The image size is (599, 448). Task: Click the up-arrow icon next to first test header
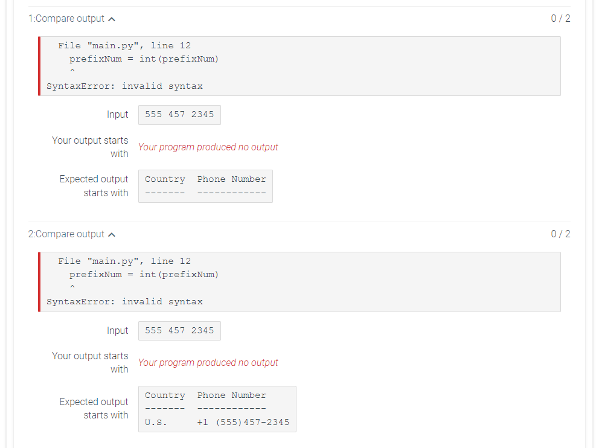112,19
